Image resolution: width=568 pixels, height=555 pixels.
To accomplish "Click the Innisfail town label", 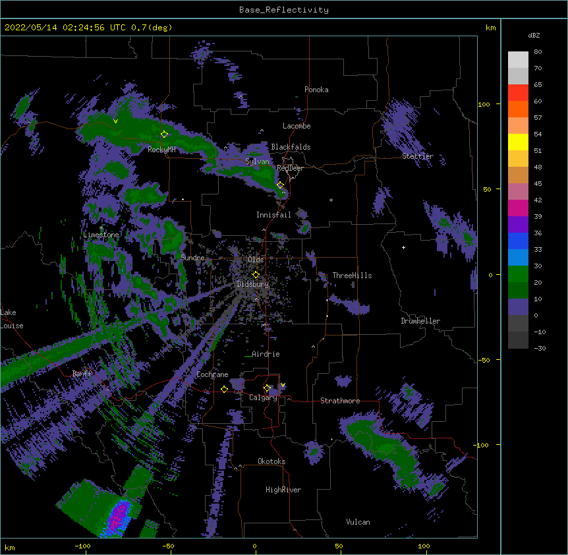I will pos(273,215).
